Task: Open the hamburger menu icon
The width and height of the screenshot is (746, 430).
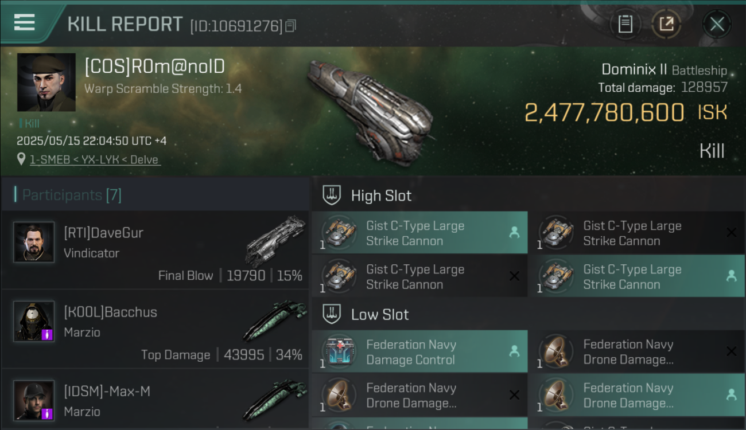Action: [x=24, y=22]
